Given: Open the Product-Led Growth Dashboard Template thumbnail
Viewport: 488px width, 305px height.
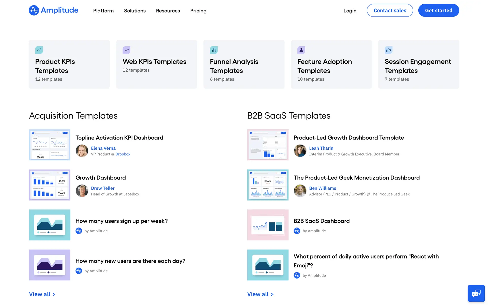Looking at the screenshot, I should click(x=268, y=145).
